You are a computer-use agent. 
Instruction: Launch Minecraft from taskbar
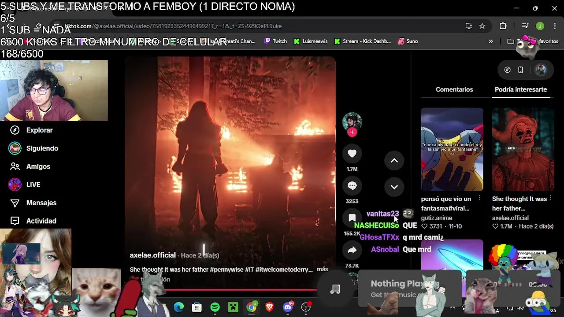[233, 307]
